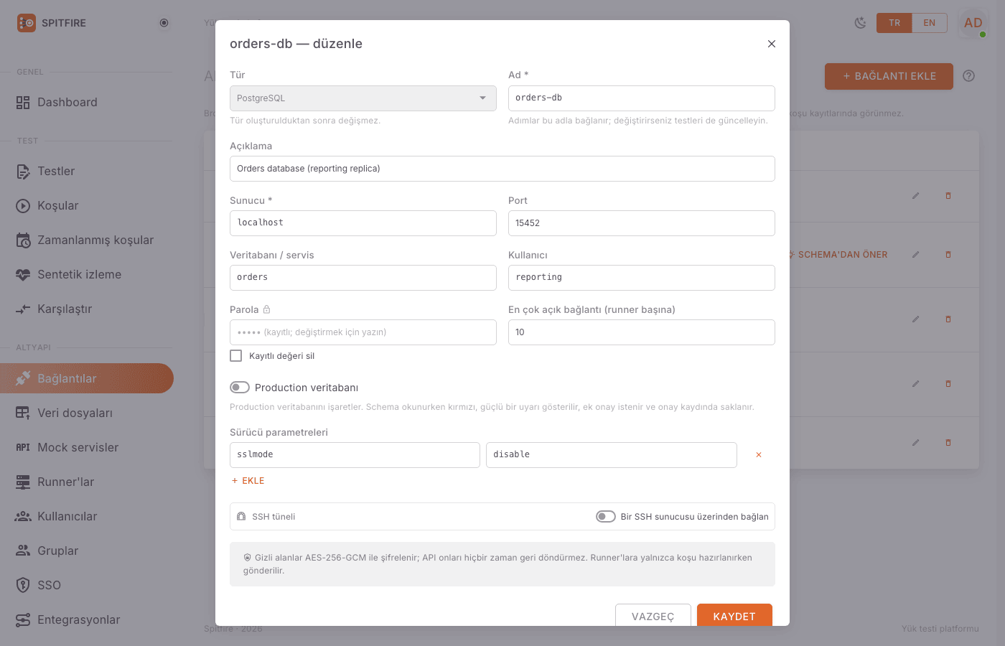Screen dimensions: 1005x646
Task: Click the Açıklama description field
Action: pyautogui.click(x=502, y=169)
